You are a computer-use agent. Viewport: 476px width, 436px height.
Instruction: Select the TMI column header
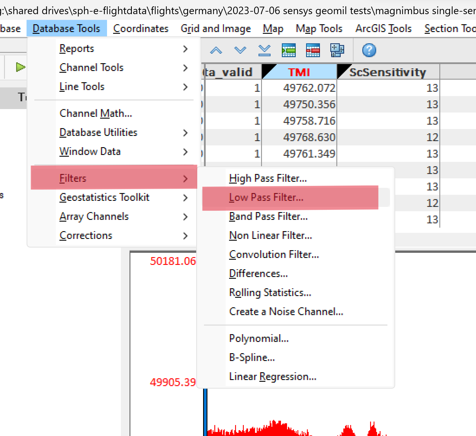[299, 72]
